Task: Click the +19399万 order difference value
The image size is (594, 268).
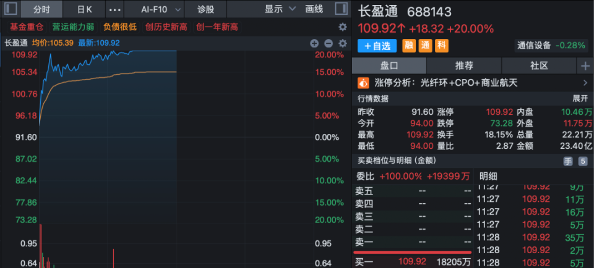Action: 448,176
